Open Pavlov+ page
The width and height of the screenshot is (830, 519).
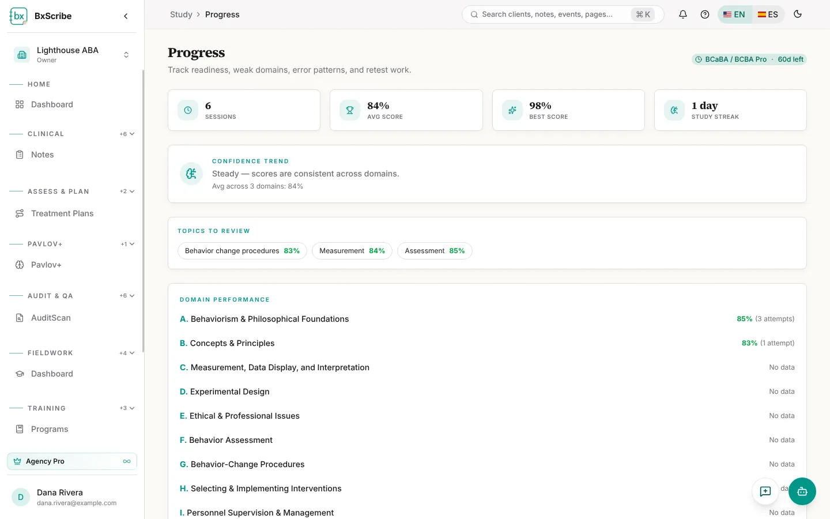72,265
